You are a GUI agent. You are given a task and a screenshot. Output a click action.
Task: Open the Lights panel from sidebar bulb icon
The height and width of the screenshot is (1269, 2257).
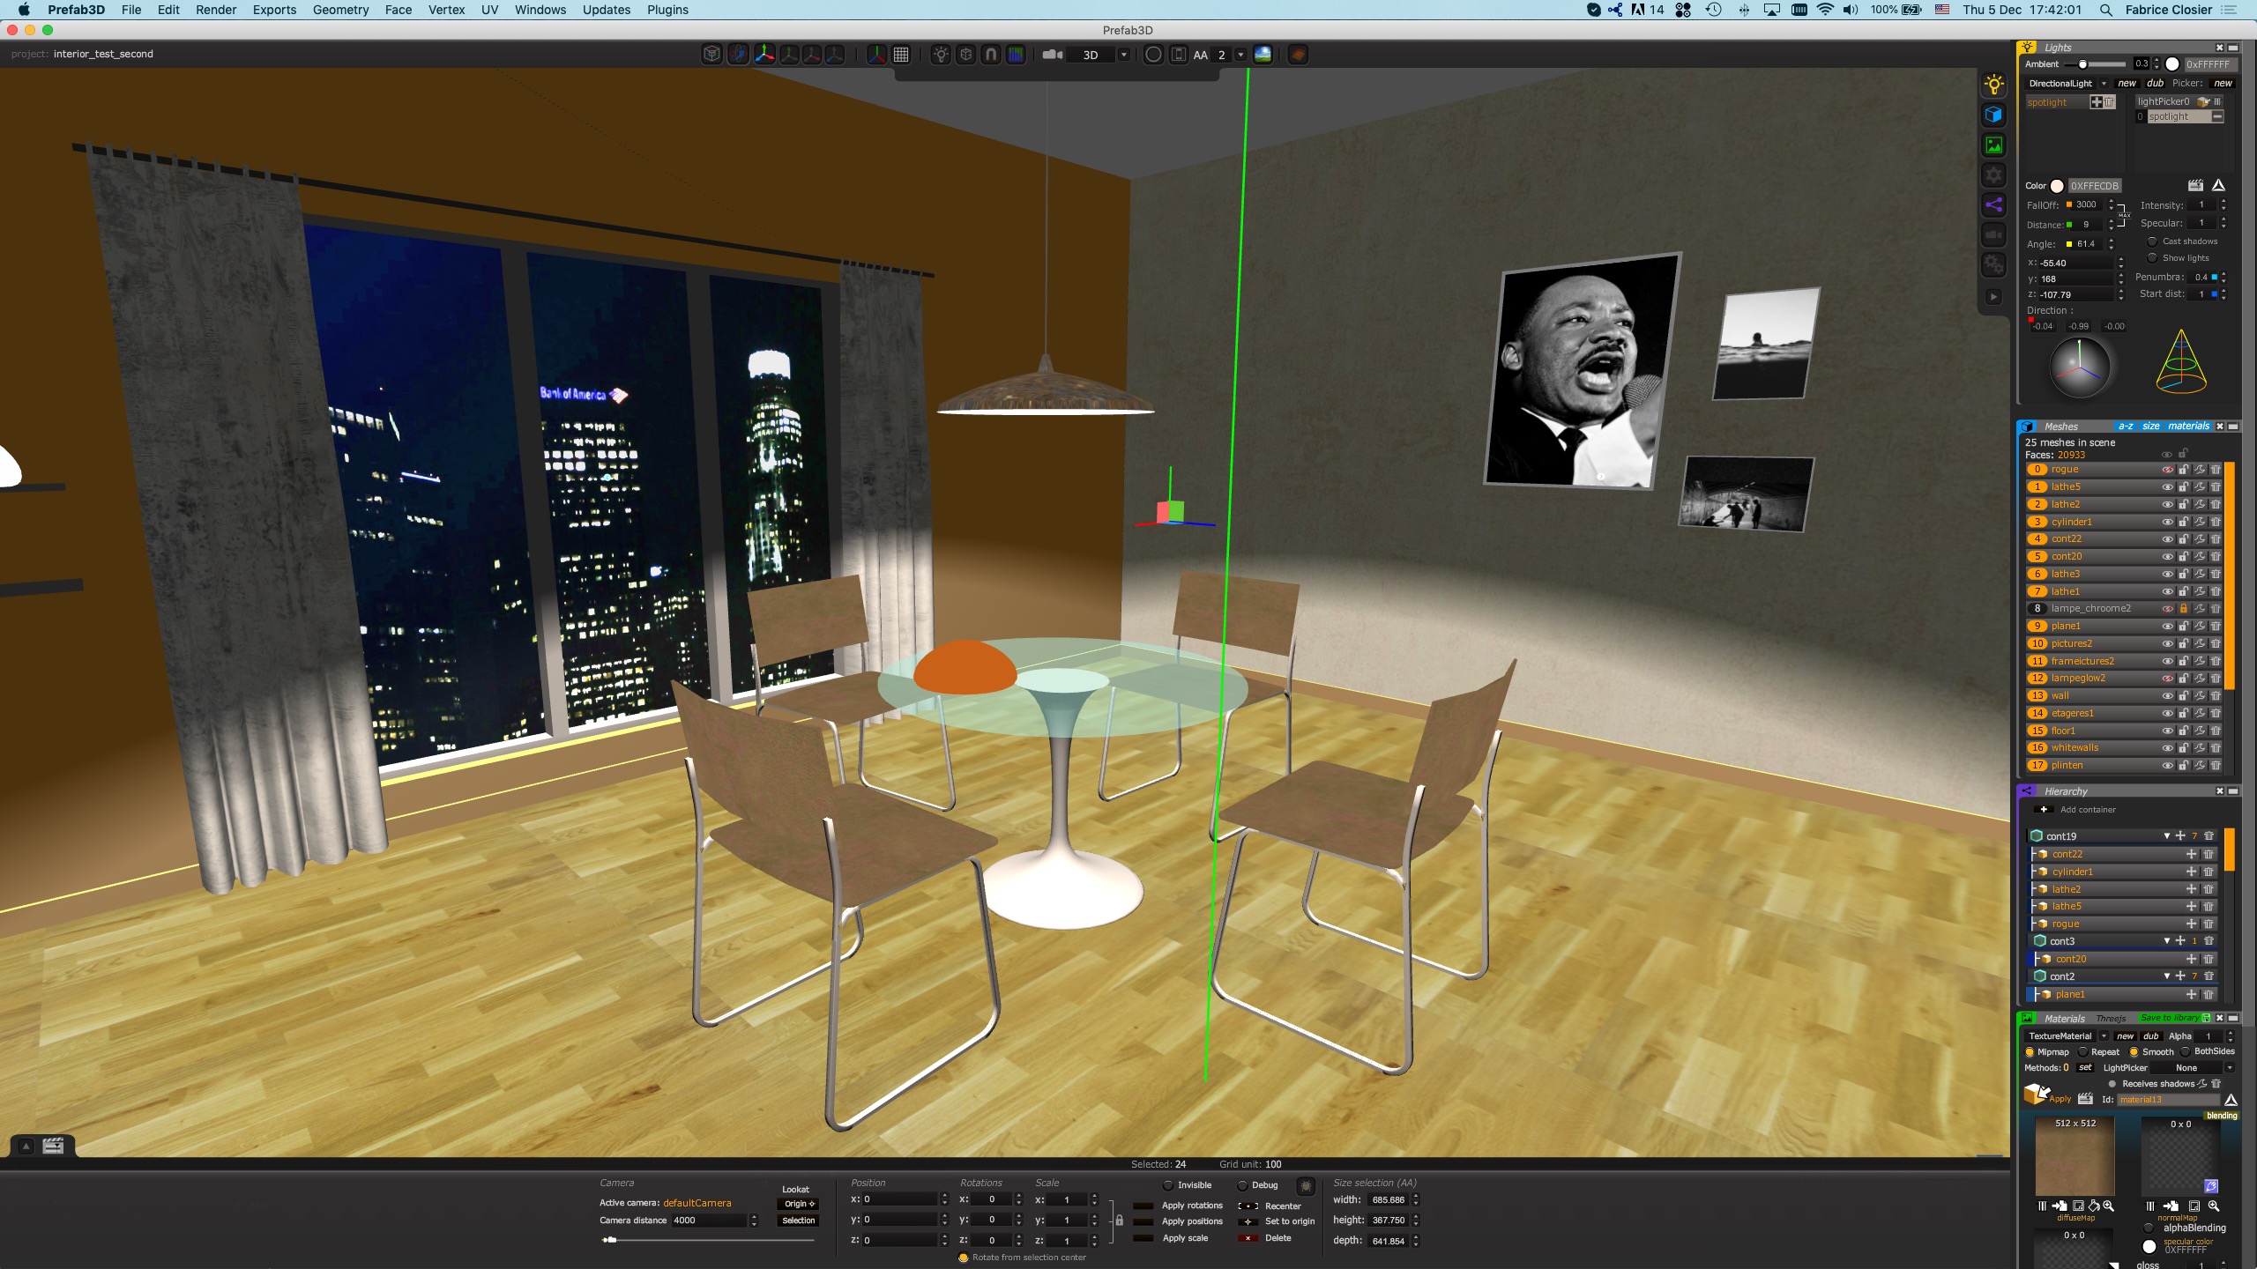coord(1993,85)
